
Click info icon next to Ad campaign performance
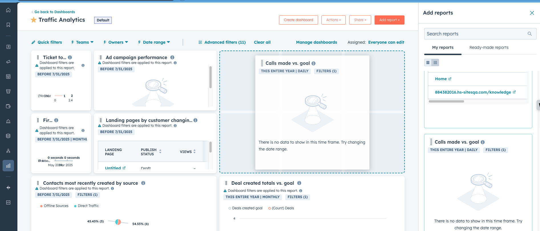[172, 57]
